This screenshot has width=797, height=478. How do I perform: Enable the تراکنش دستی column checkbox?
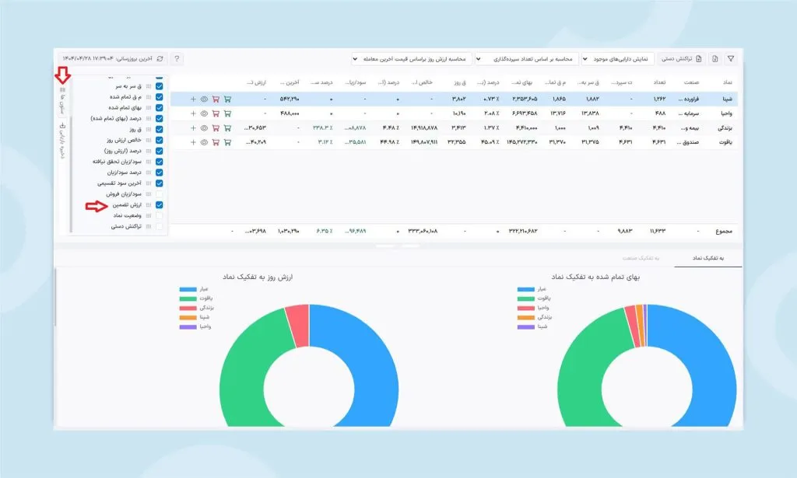tap(159, 226)
